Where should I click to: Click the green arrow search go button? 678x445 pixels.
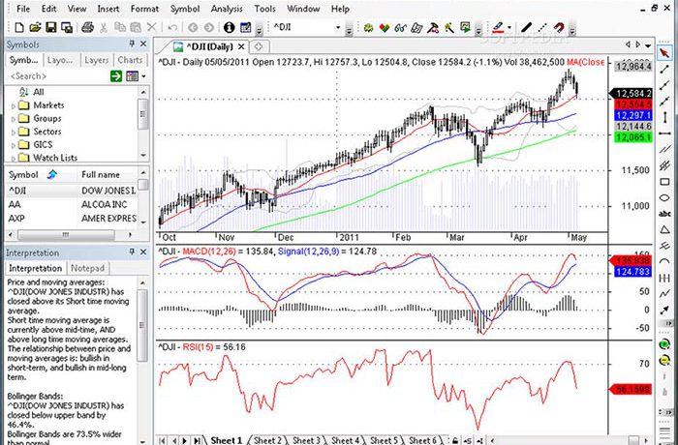pos(116,76)
